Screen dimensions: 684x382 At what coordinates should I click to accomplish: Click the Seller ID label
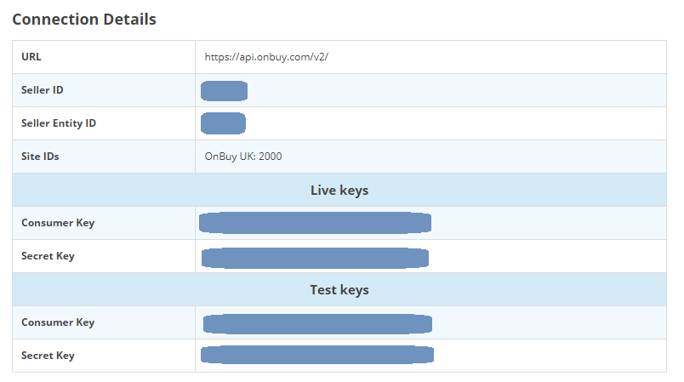[x=43, y=90]
